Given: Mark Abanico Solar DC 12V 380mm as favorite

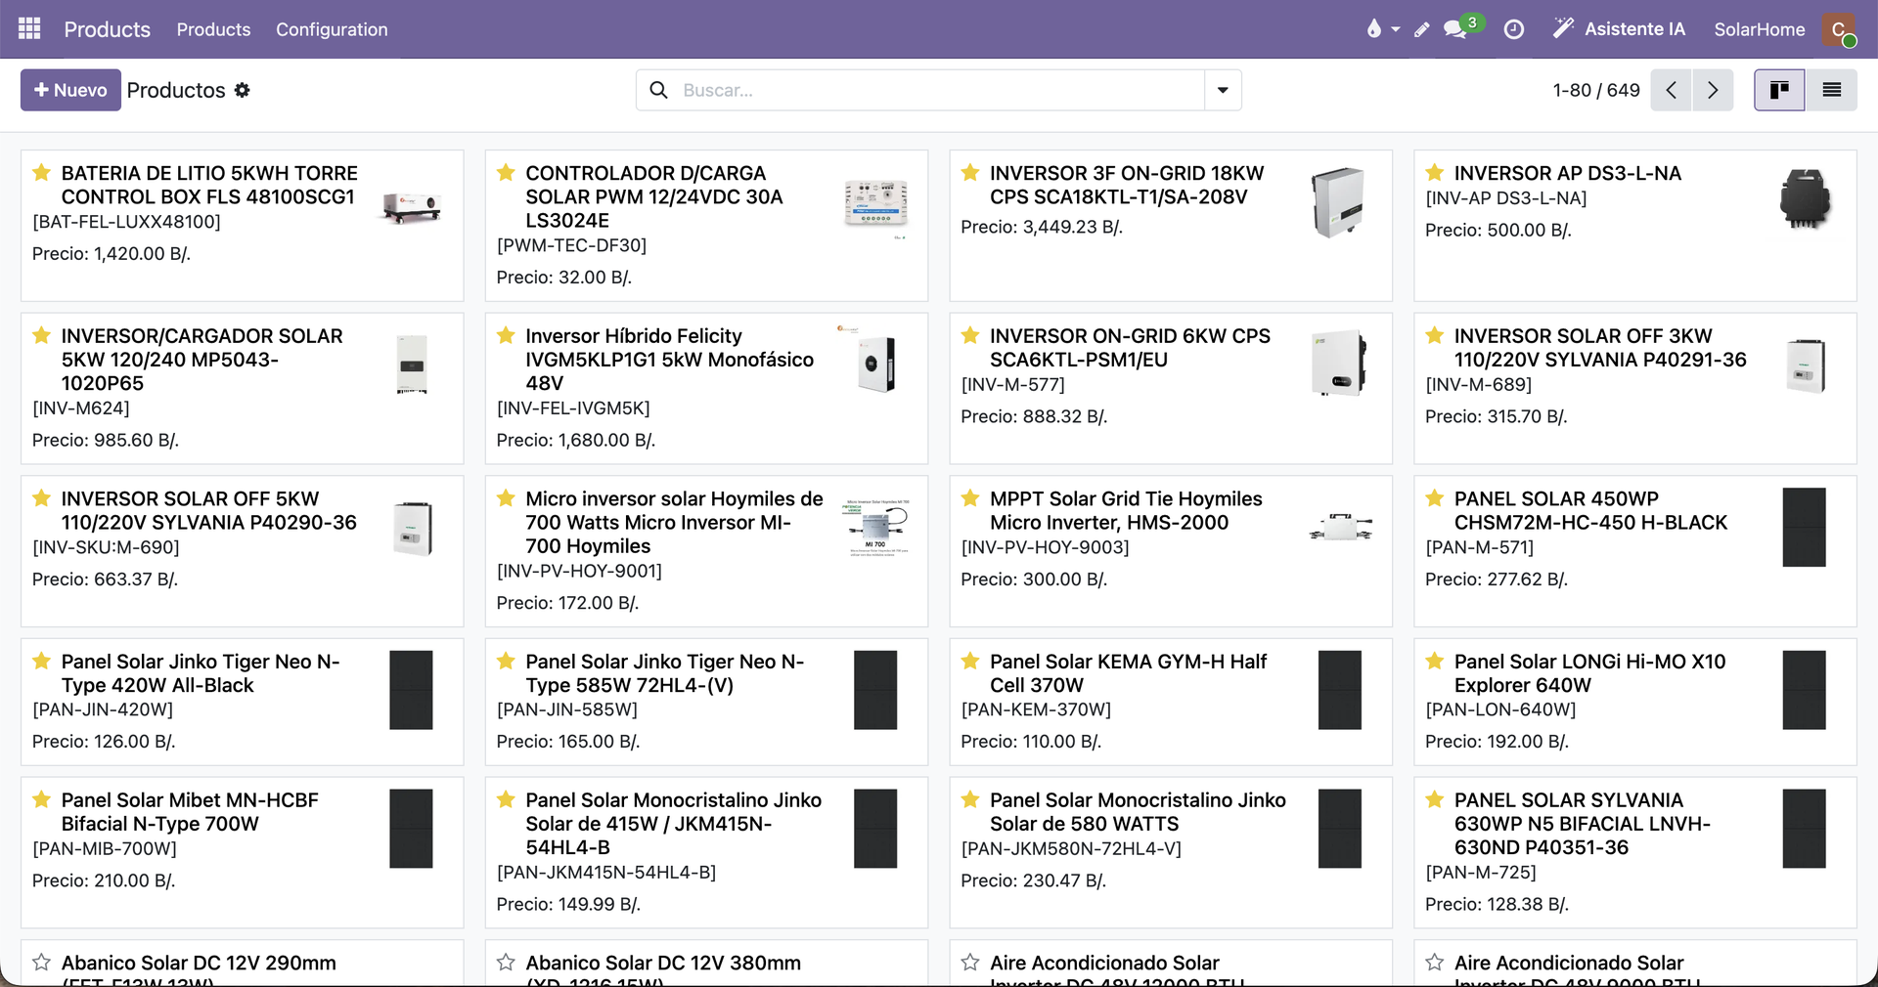Looking at the screenshot, I should click(506, 963).
